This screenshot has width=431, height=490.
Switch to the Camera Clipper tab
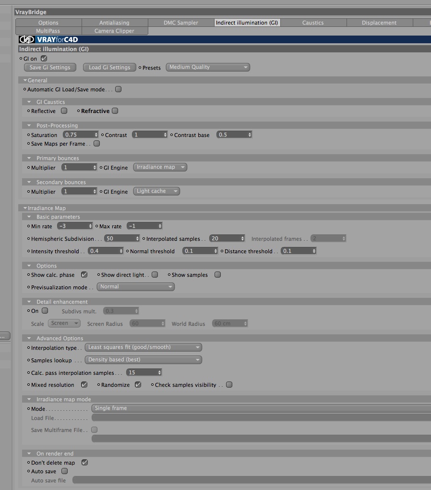pyautogui.click(x=115, y=31)
